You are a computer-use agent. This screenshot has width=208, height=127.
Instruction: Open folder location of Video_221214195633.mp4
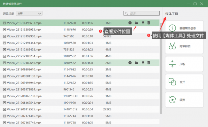point(136,23)
